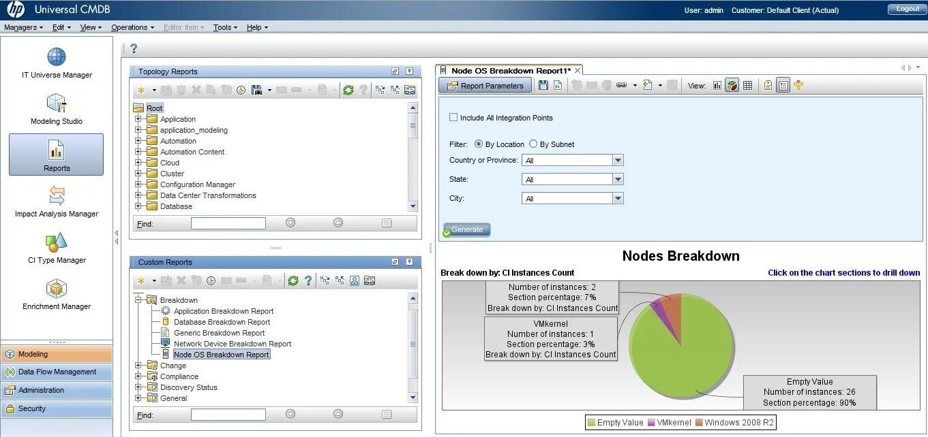Click the Generate button

point(466,229)
